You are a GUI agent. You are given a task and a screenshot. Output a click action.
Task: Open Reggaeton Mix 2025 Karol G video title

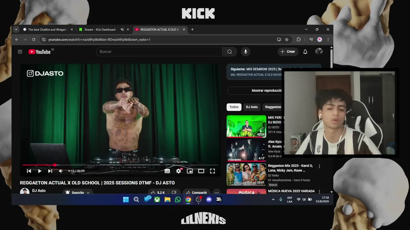click(291, 168)
